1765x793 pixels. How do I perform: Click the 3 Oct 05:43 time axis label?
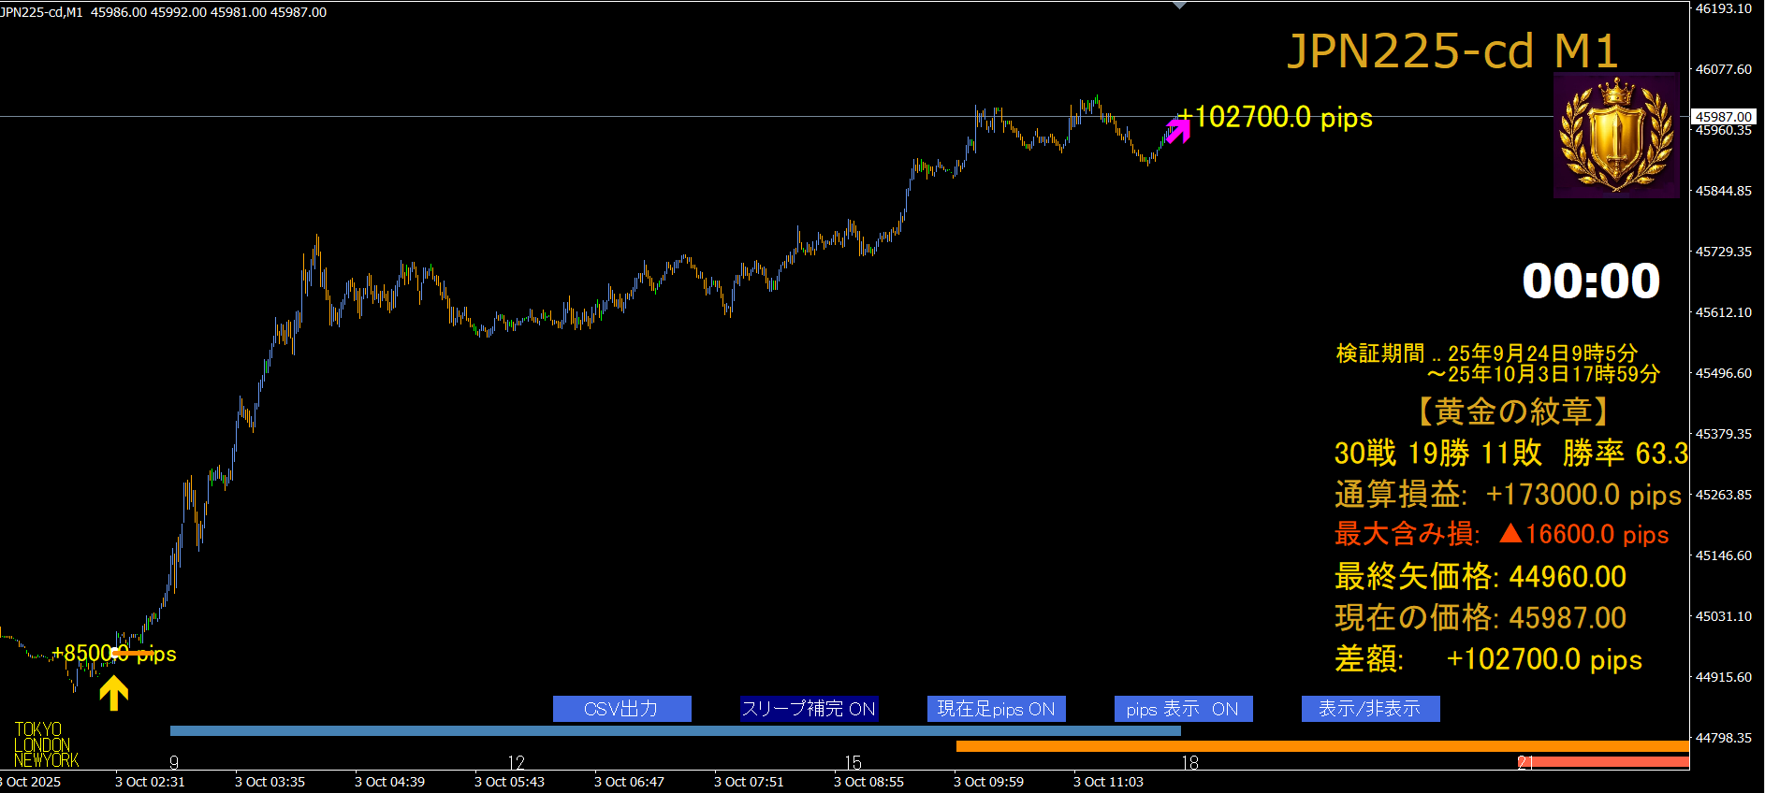[509, 782]
